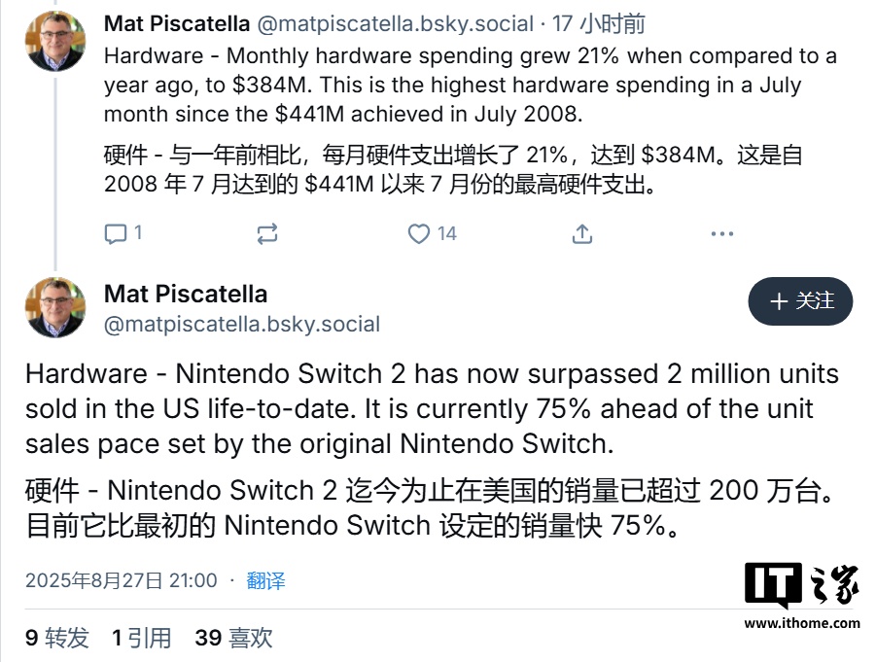The height and width of the screenshot is (662, 876).
Task: Click the bold Mat Piscatella name on the main post
Action: tap(185, 294)
